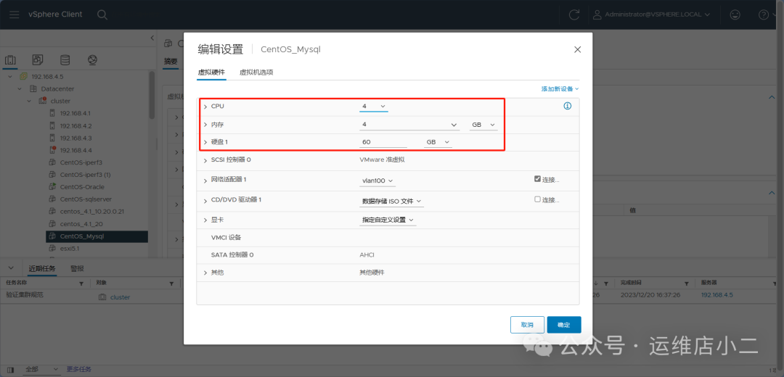This screenshot has height=377, width=784.
Task: Click the hard disk size input field
Action: pos(383,142)
